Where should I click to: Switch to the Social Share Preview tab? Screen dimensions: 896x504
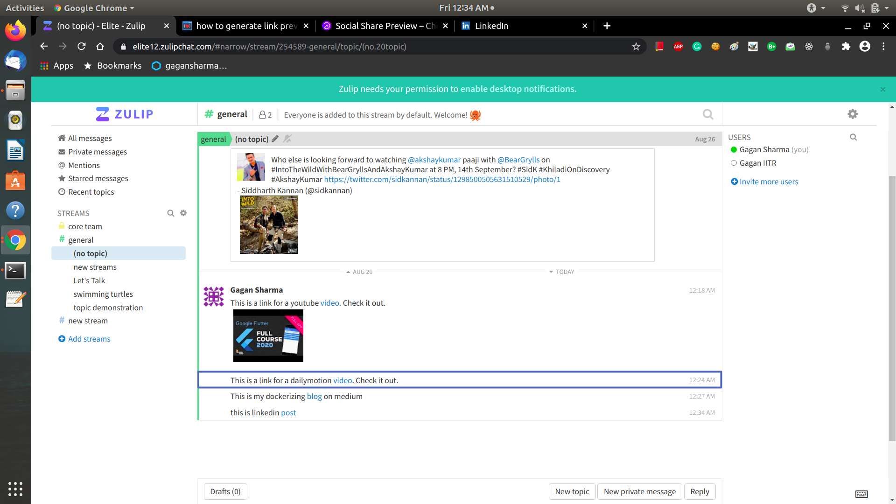pos(385,26)
